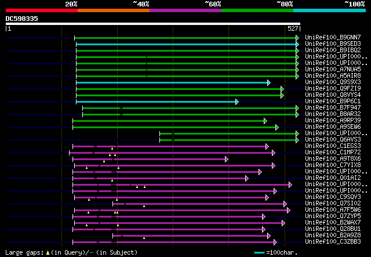Click arrowhead ending the Q9S9X3 alignment
The image size is (371, 257).
tap(269, 82)
